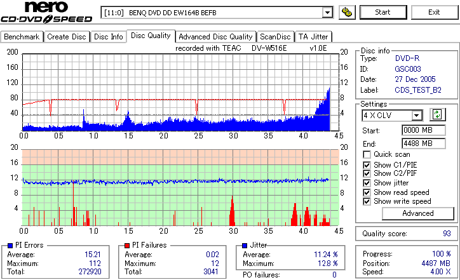Click the PI Errors graph area
The width and height of the screenshot is (460, 280).
pos(180,92)
